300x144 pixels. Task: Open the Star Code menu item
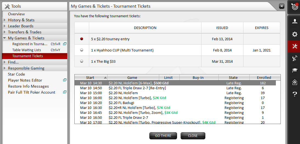click(16, 74)
